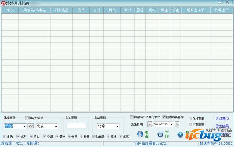Screen dimensions: 234x147
Task: Click the 查询 search magnifier icon
Action: click(x=140, y=134)
